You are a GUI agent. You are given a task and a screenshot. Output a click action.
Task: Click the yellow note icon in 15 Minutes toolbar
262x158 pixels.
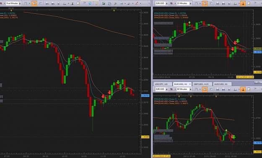coord(249,3)
